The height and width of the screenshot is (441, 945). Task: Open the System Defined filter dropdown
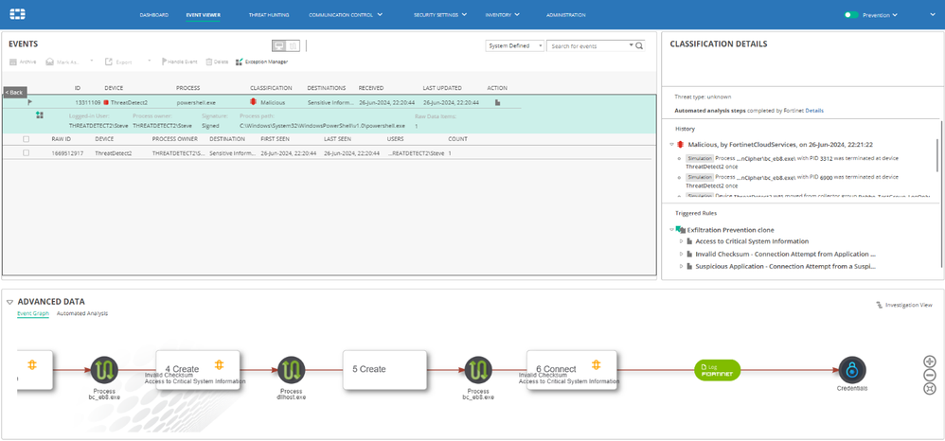(x=514, y=45)
